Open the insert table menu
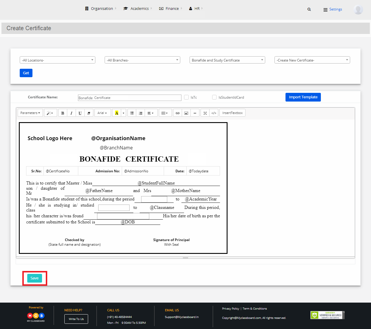 pyautogui.click(x=165, y=113)
